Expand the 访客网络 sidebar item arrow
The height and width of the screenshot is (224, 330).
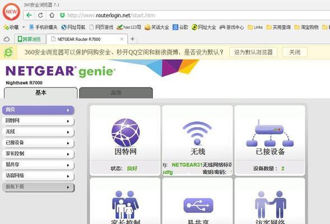pos(68,176)
